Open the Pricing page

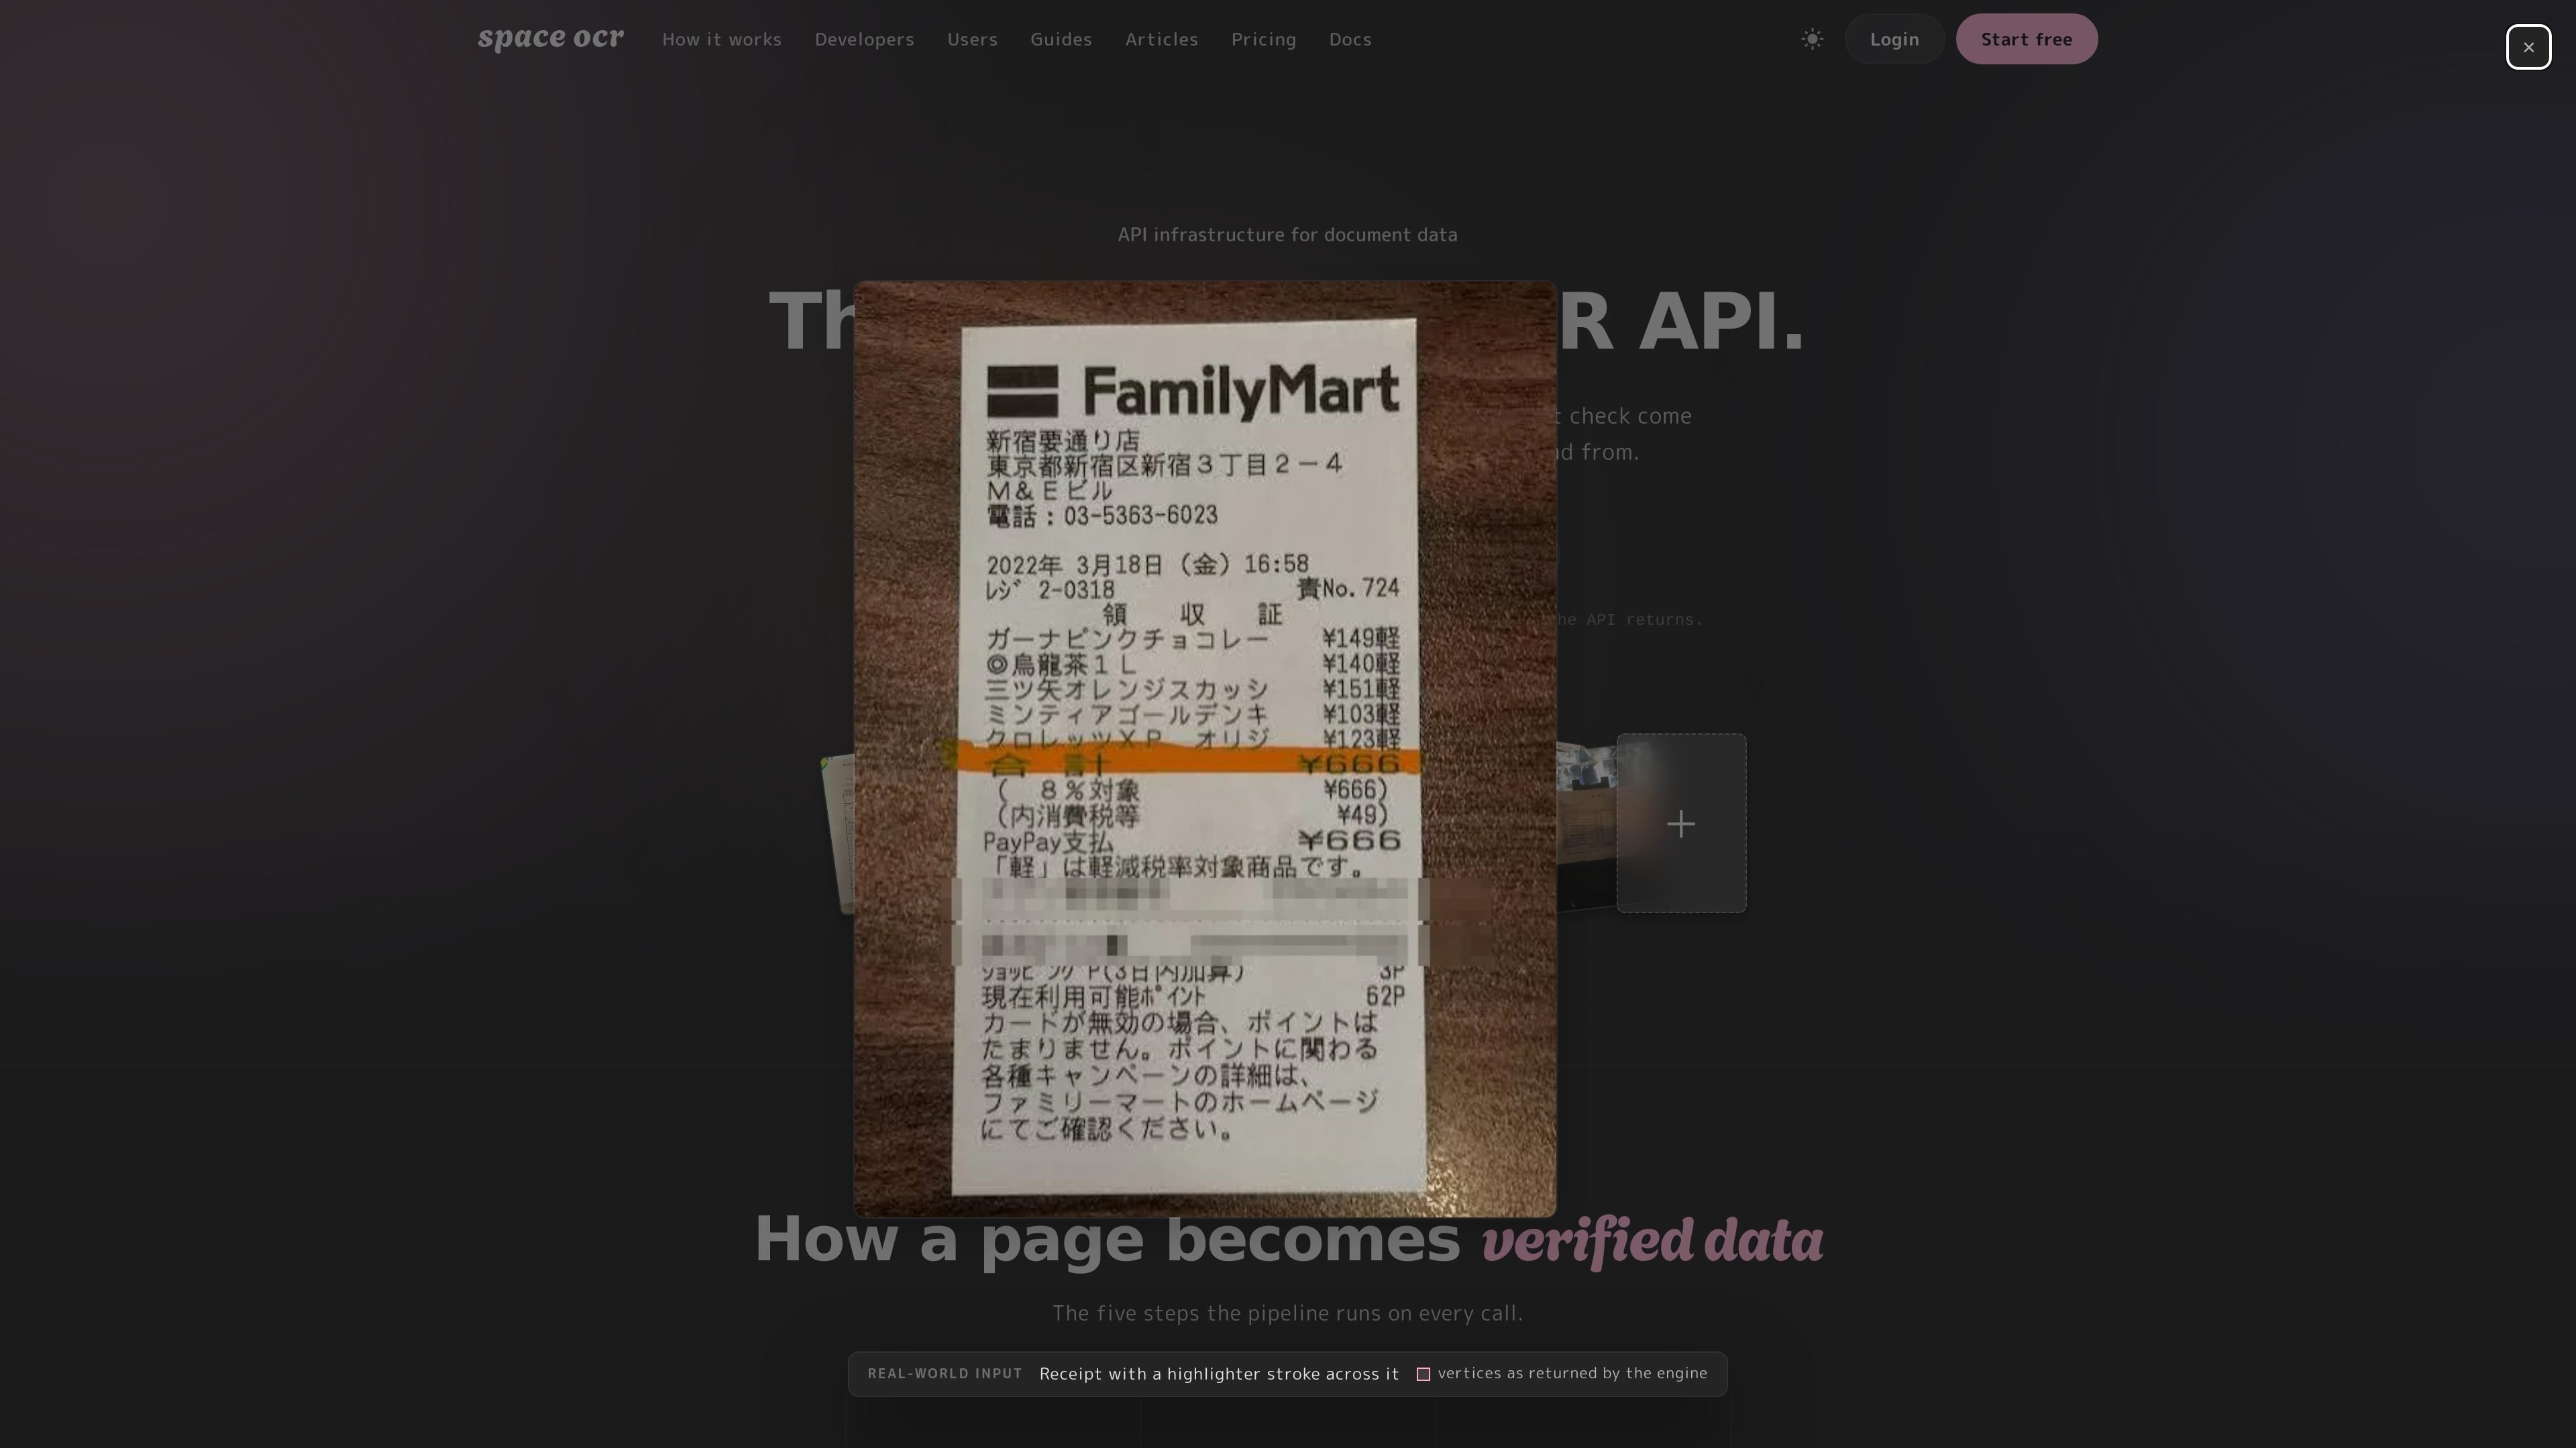click(x=1263, y=39)
